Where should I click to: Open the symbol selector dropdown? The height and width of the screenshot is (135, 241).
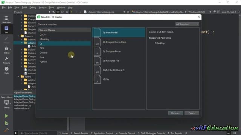[x=159, y=12]
